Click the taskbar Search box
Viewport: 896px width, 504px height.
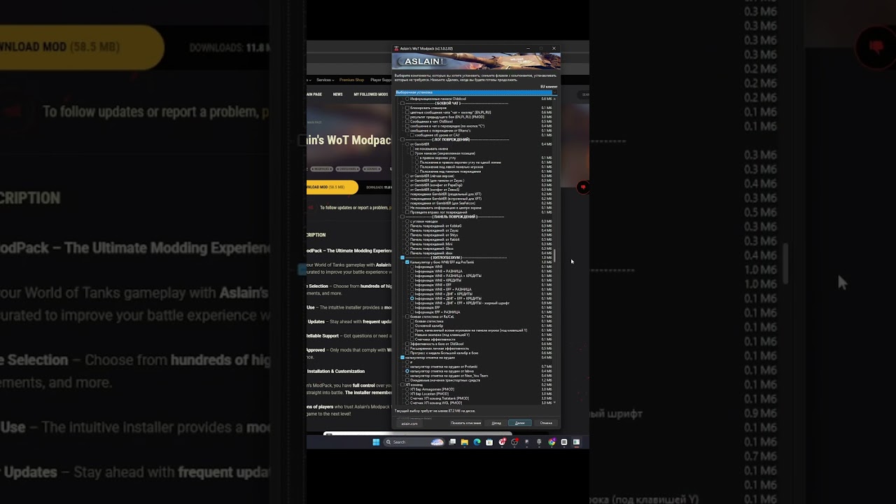(414, 442)
